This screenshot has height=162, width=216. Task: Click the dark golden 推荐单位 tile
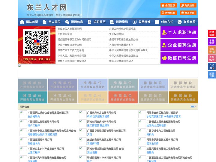pyautogui.click(x=183, y=97)
